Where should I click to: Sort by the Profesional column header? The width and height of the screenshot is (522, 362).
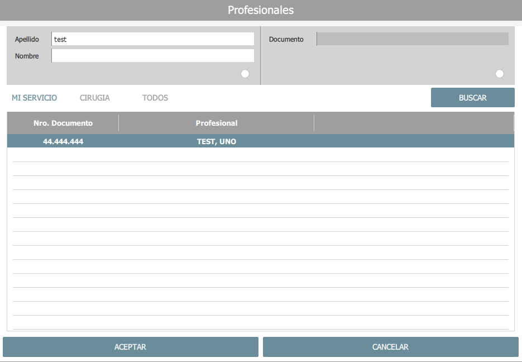point(217,123)
